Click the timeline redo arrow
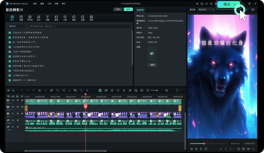 coord(27,91)
